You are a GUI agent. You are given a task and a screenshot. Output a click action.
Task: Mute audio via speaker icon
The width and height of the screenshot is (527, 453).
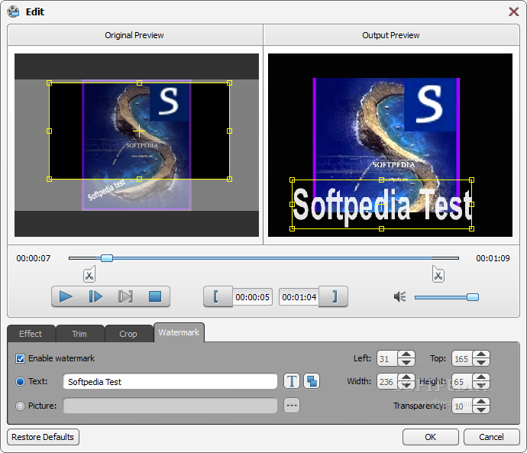(x=400, y=296)
